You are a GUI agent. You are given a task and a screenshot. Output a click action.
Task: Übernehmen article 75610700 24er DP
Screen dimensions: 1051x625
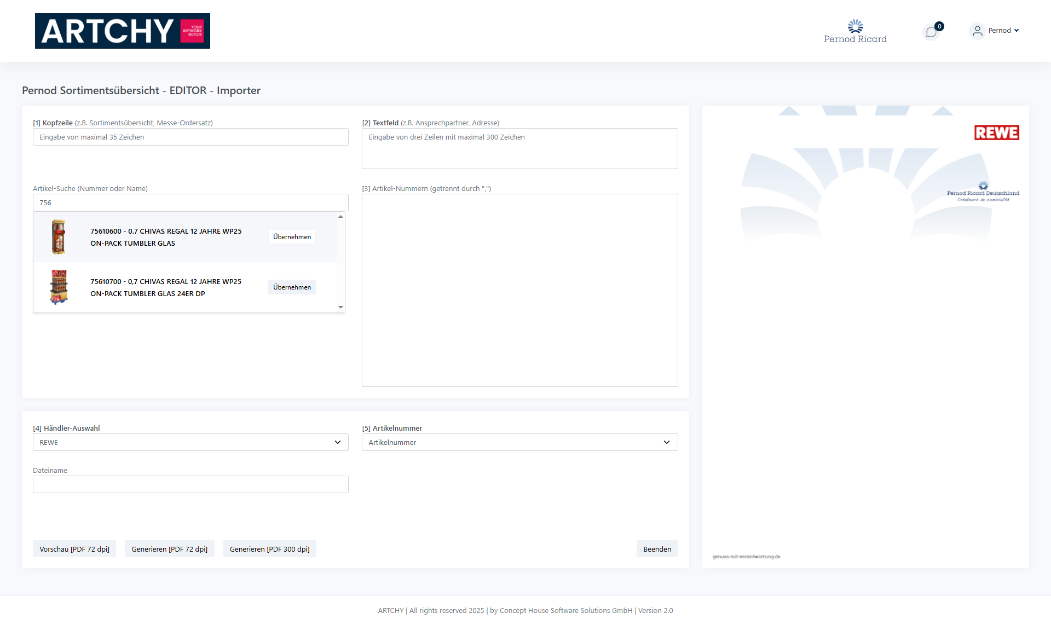292,287
